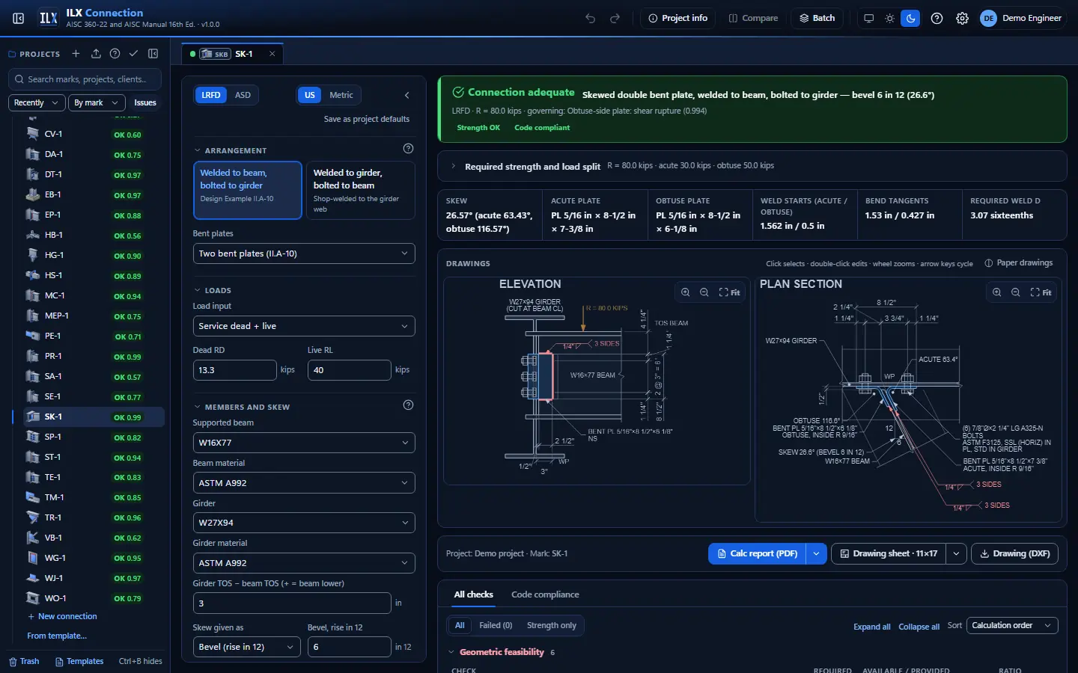
Task: Zoom in on the Elevation drawing
Action: (685, 292)
